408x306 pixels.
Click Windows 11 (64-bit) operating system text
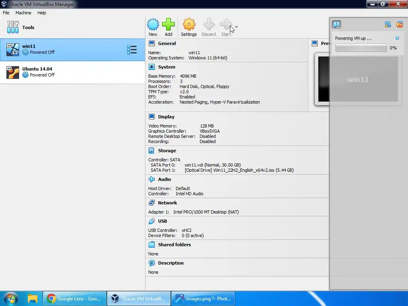pyautogui.click(x=208, y=58)
